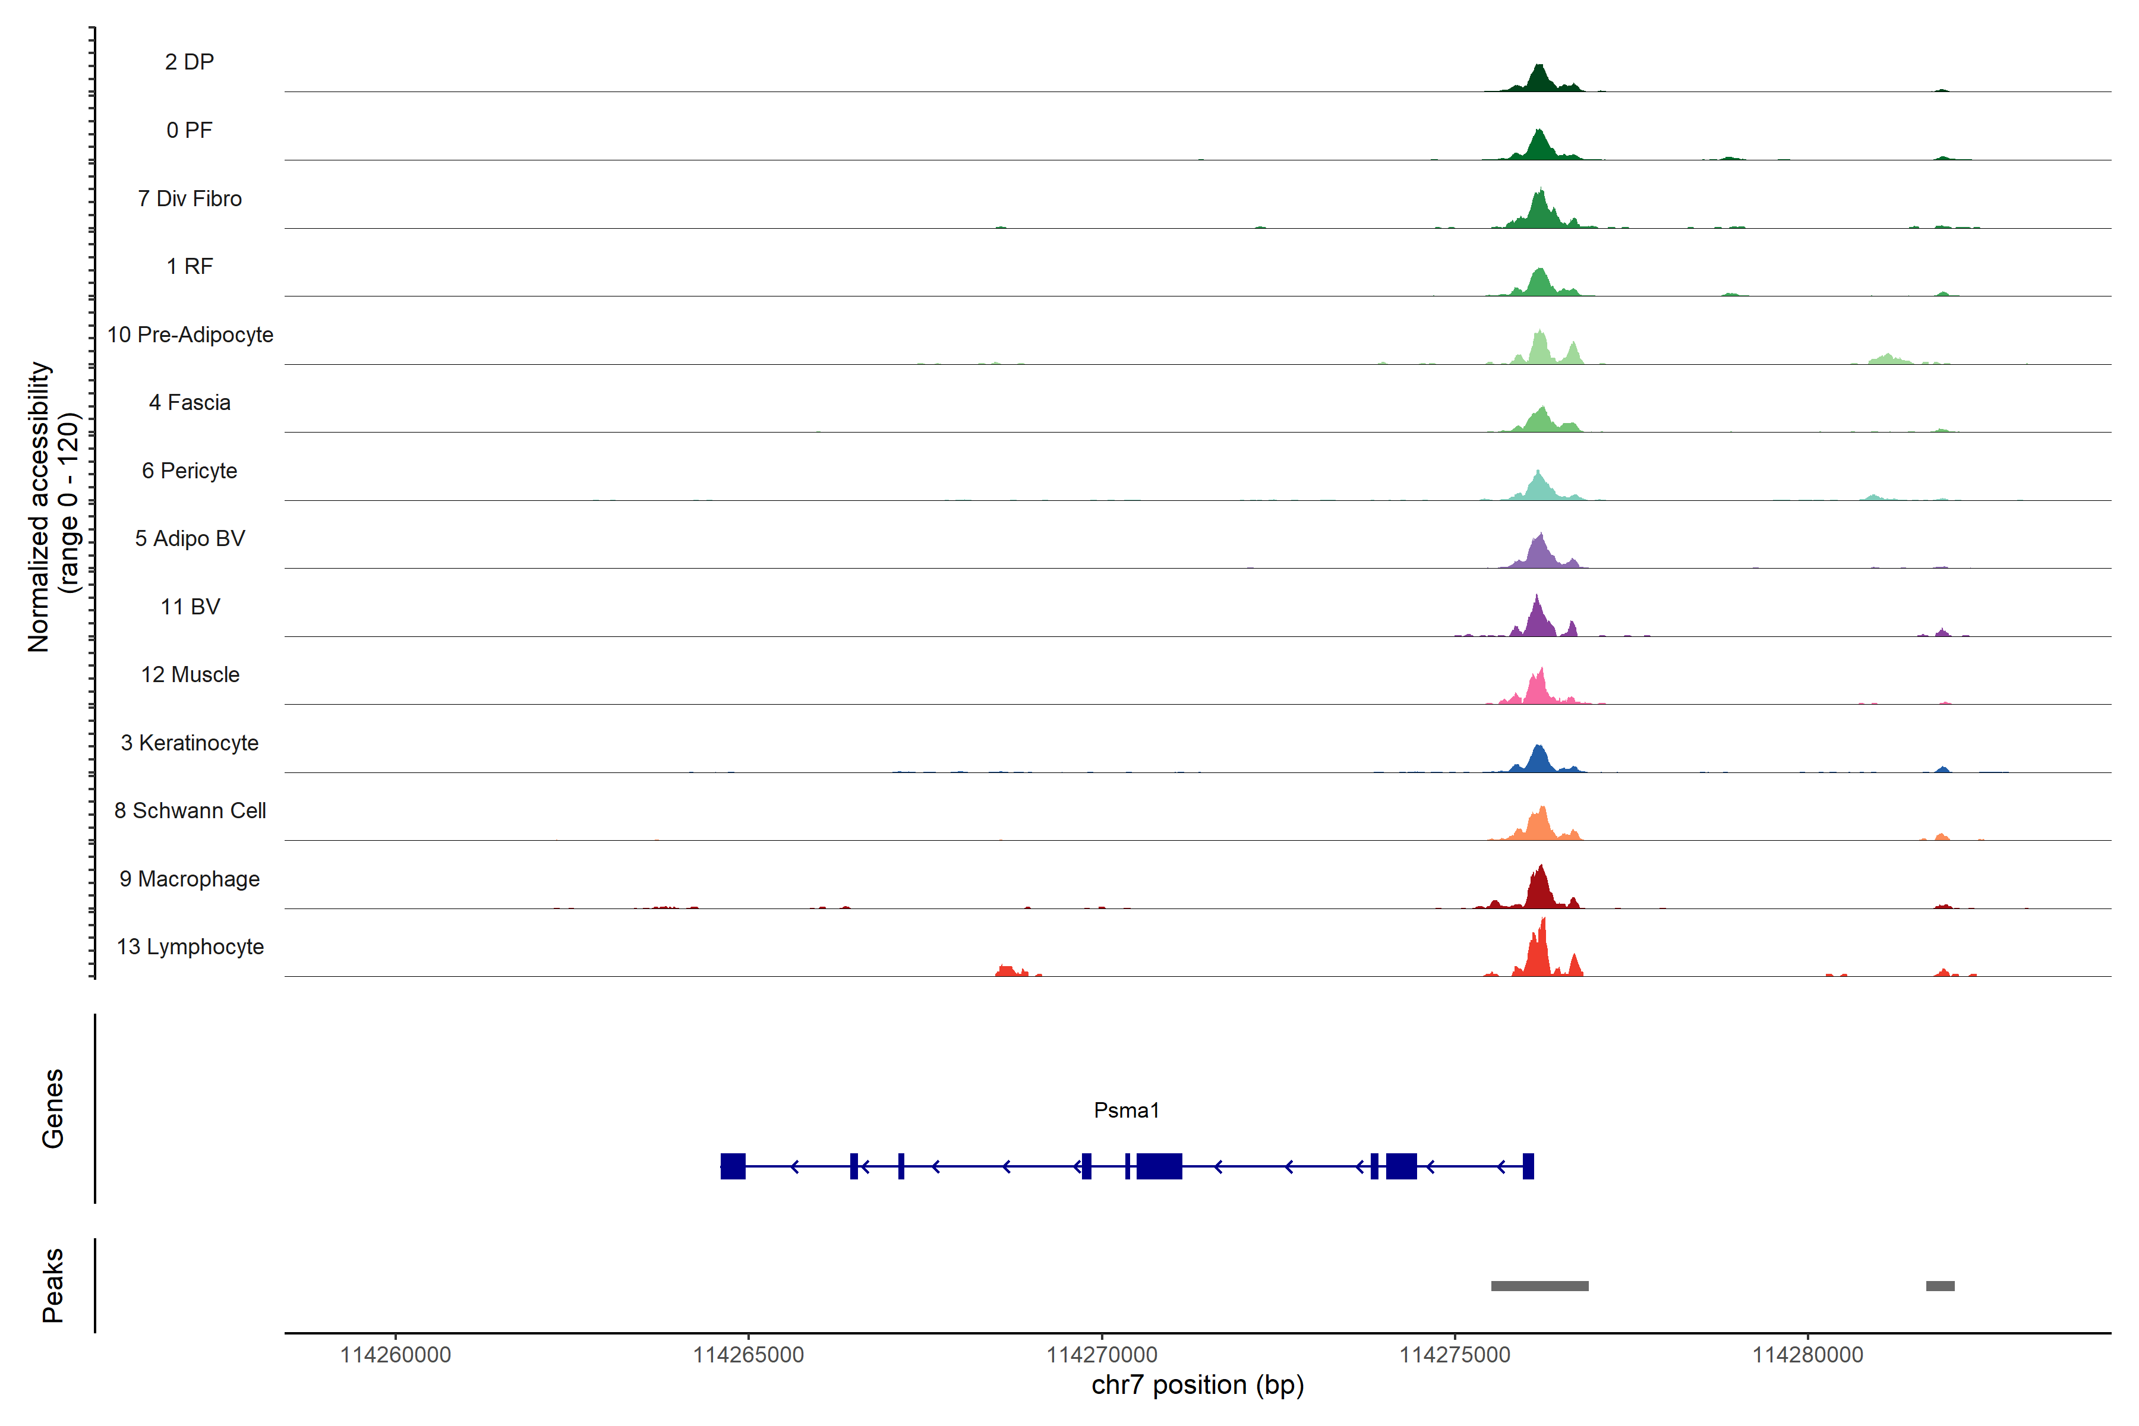This screenshot has width=2139, height=1426.
Task: Click the 9 Macrophage track label
Action: pos(189,879)
